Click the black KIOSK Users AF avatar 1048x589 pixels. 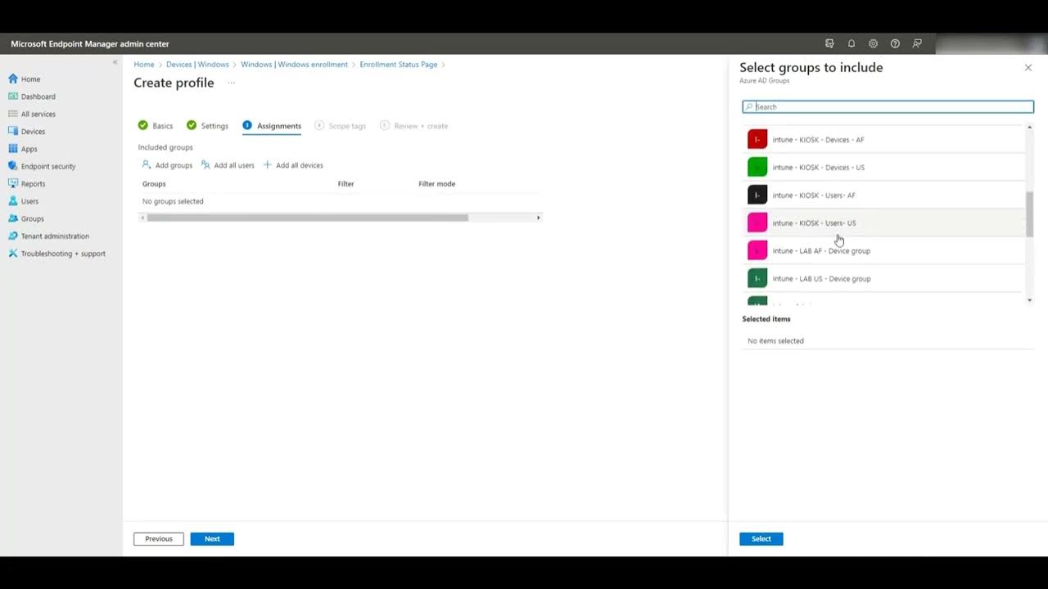coord(757,195)
